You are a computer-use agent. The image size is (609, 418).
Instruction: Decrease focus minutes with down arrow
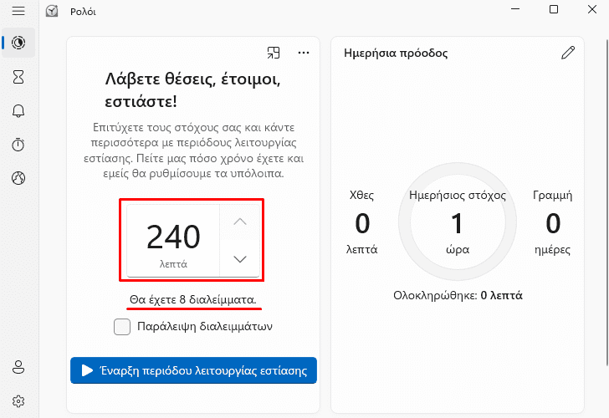240,259
